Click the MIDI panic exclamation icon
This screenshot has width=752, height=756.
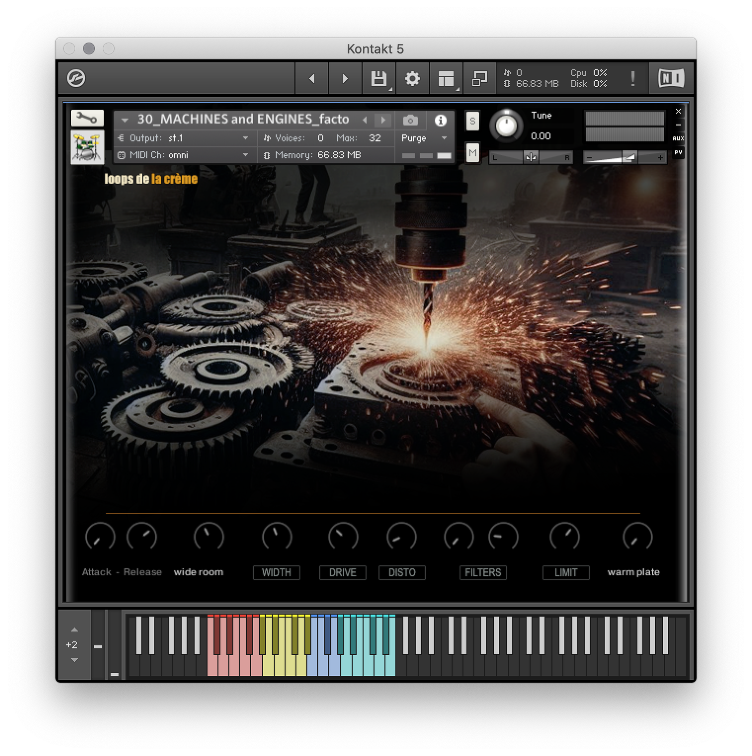(x=633, y=78)
